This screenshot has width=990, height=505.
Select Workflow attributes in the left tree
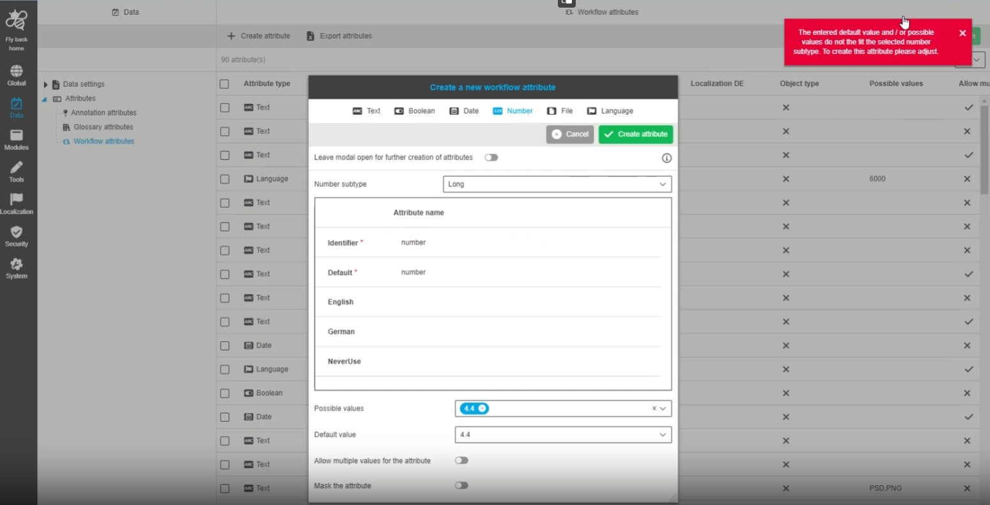(x=104, y=142)
